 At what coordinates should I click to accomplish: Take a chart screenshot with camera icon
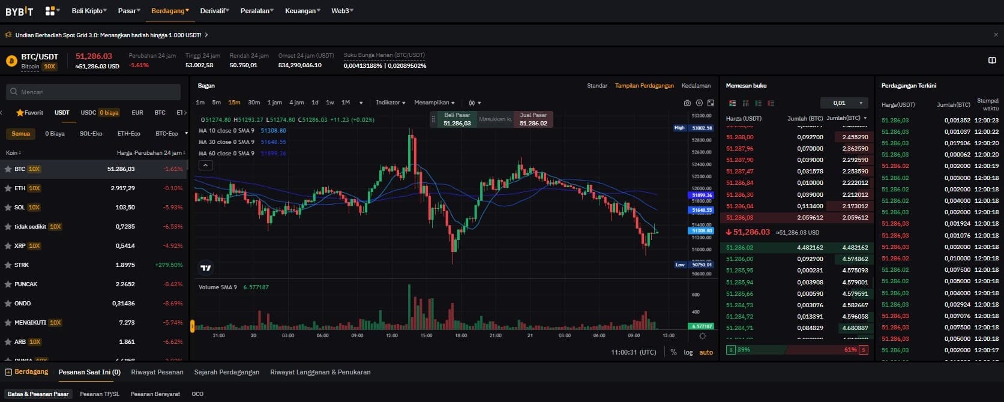coord(687,103)
